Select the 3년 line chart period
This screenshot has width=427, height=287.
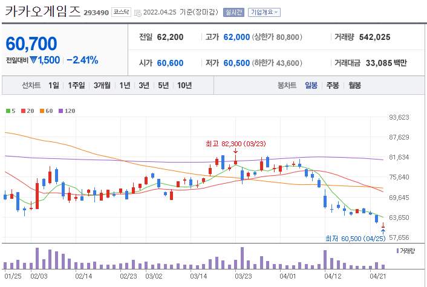144,85
